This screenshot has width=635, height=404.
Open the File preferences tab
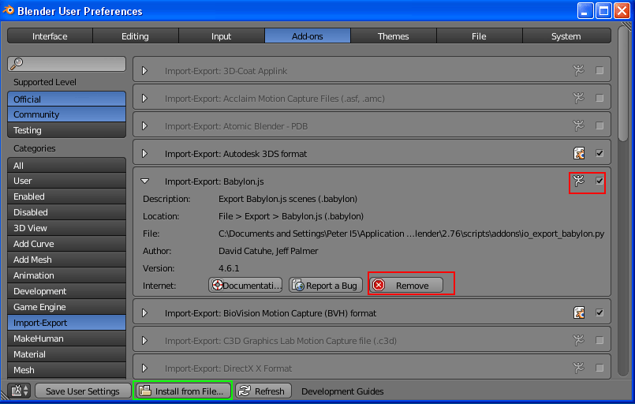pos(479,36)
